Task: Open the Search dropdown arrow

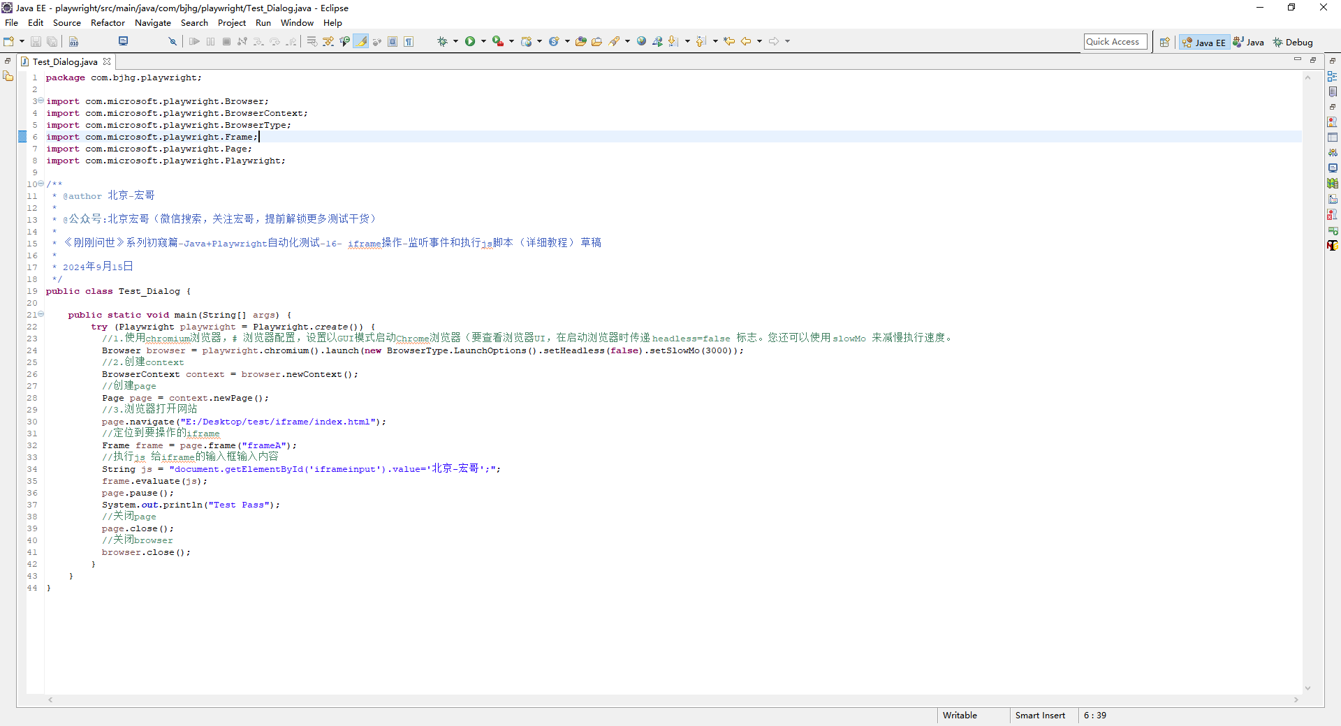Action: [x=627, y=42]
